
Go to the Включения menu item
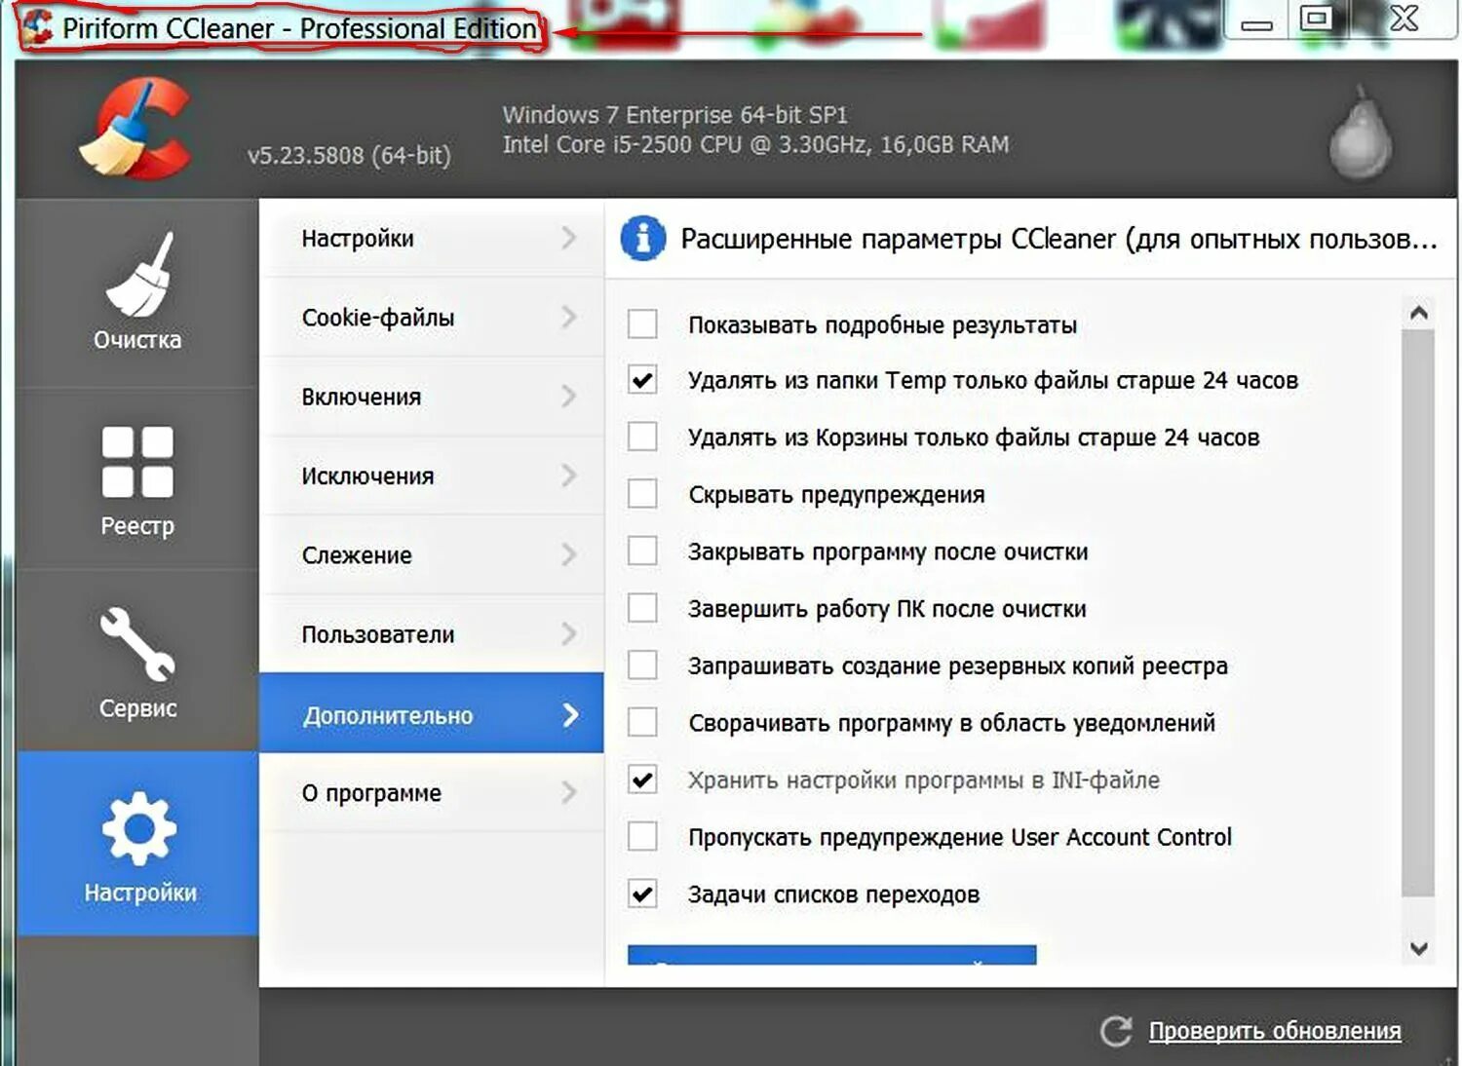pos(432,397)
